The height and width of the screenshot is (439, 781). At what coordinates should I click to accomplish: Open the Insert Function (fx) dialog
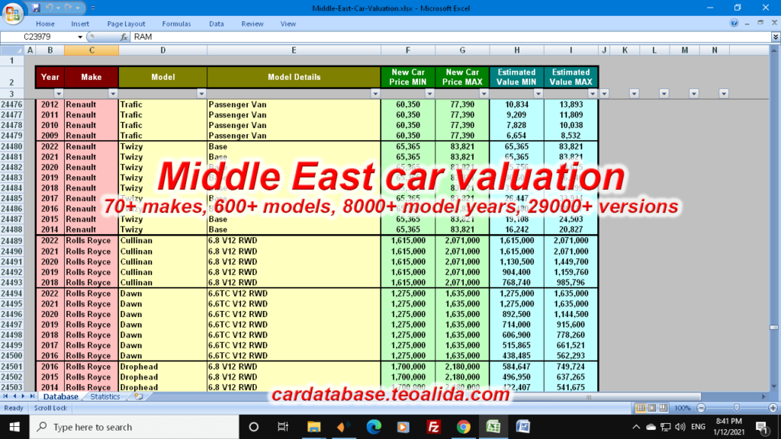click(123, 35)
